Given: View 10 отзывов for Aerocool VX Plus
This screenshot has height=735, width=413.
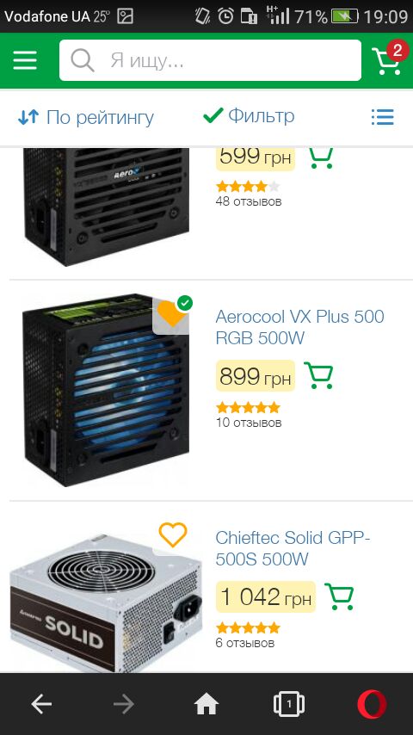Looking at the screenshot, I should tap(249, 423).
